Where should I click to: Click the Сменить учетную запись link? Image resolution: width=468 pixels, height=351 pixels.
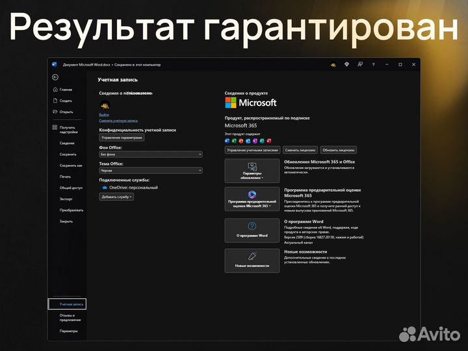click(x=118, y=121)
